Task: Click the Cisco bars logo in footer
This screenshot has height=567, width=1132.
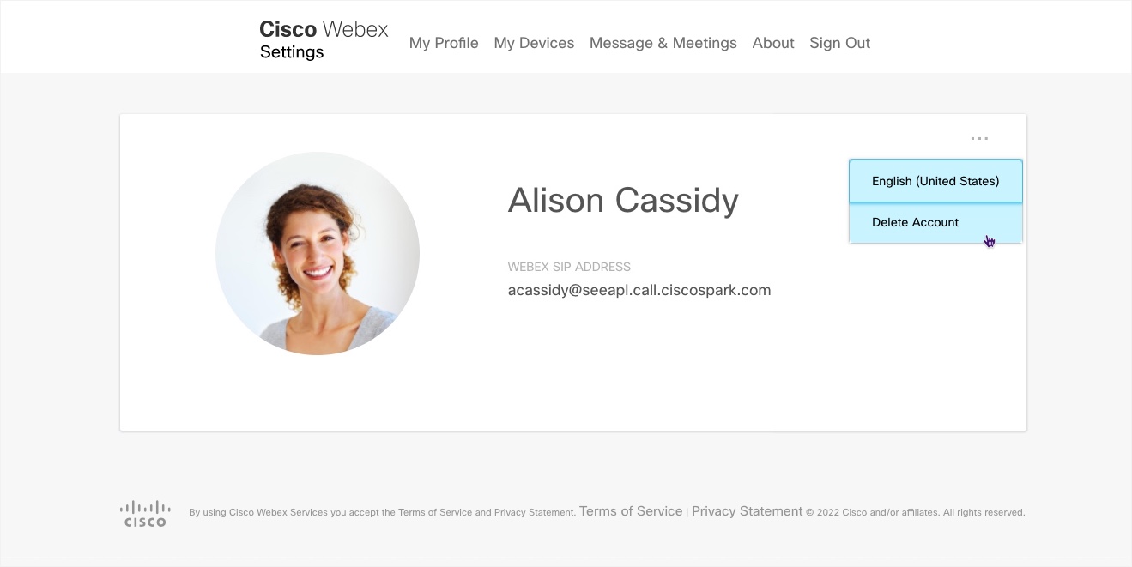Action: [145, 513]
